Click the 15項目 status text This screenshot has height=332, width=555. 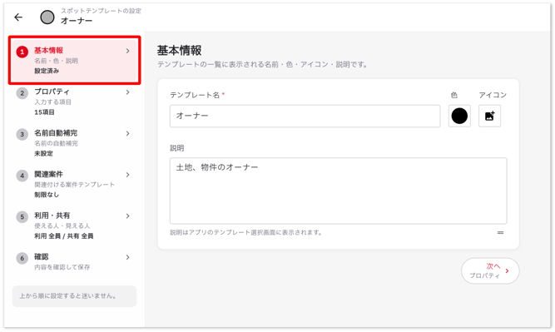click(x=44, y=112)
